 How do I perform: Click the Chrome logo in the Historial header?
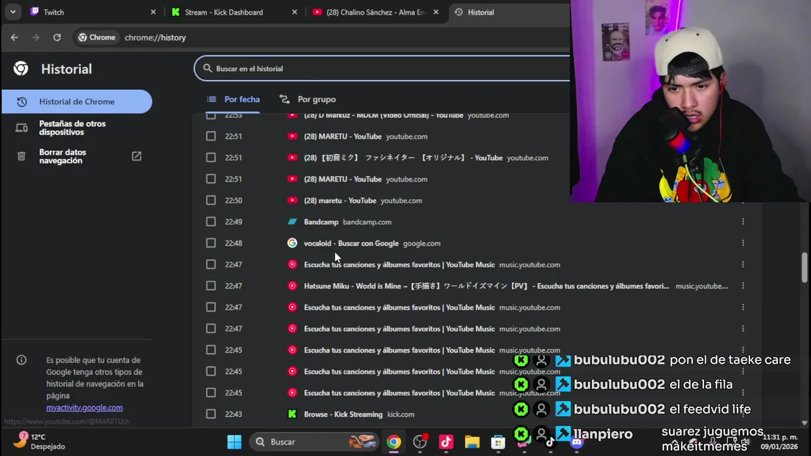click(x=21, y=68)
